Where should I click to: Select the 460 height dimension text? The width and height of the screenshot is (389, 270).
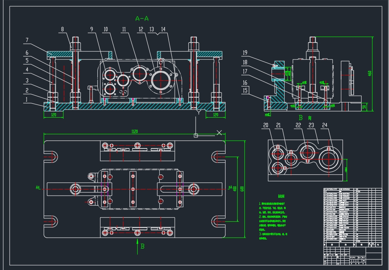(x=370, y=73)
